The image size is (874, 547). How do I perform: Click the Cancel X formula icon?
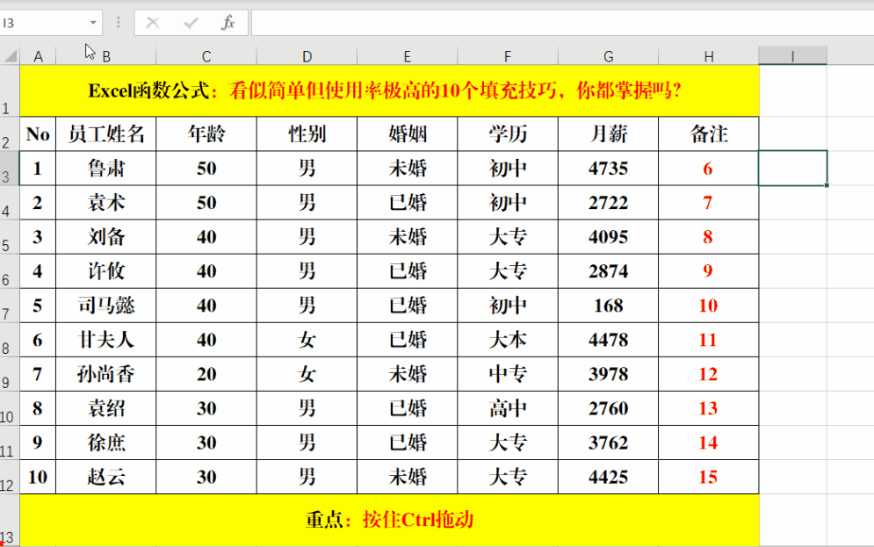153,23
